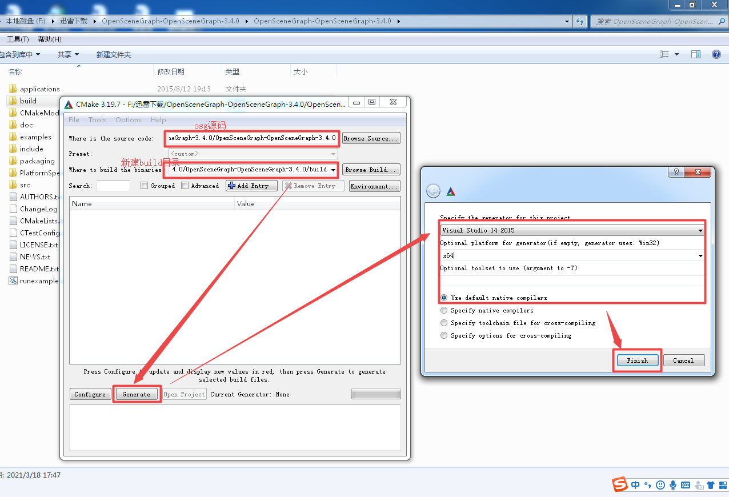Select Specify native compilers option
Screen dimensions: 729x497
(x=444, y=310)
